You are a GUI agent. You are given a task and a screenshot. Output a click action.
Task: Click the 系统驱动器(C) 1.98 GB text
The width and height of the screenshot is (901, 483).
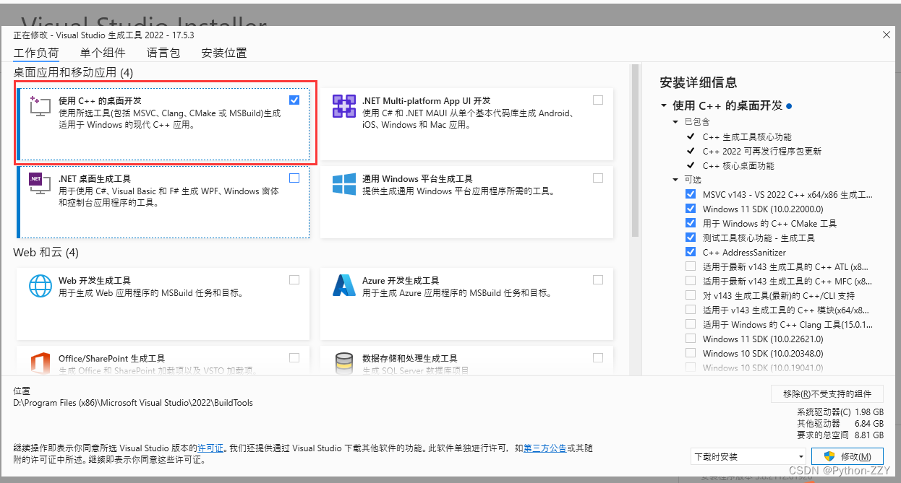coord(840,412)
